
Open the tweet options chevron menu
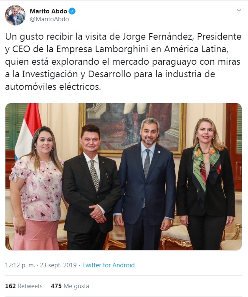tap(239, 10)
